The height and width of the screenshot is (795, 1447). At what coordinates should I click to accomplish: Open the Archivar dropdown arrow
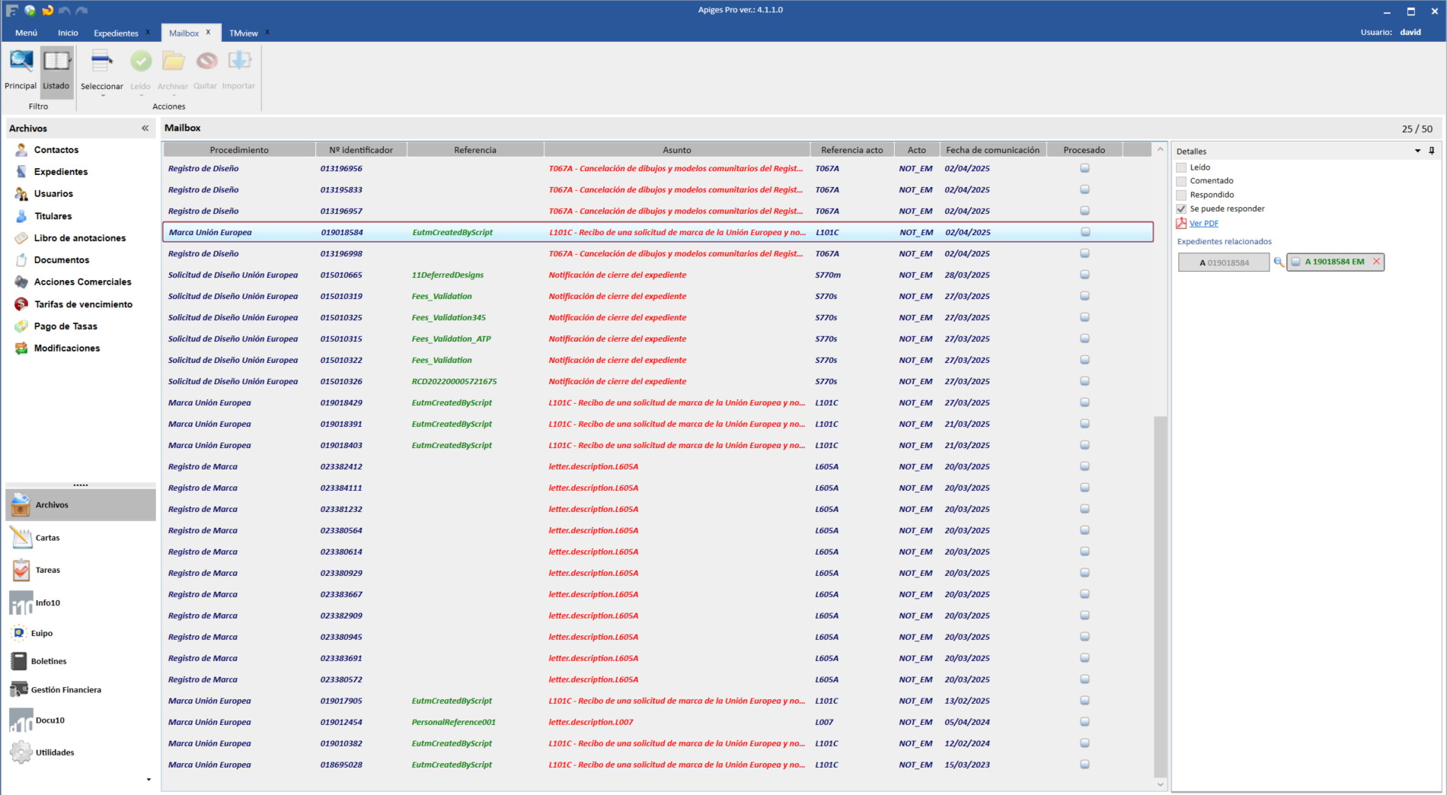[173, 96]
